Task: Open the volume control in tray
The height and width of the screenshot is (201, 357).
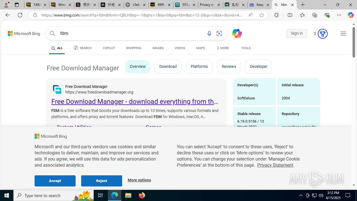Action: click(x=321, y=195)
